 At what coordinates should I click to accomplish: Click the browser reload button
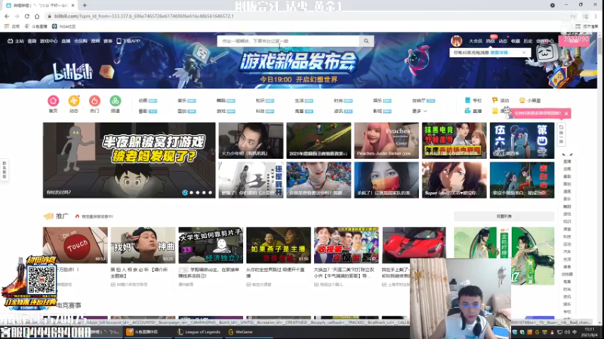[x=27, y=16]
